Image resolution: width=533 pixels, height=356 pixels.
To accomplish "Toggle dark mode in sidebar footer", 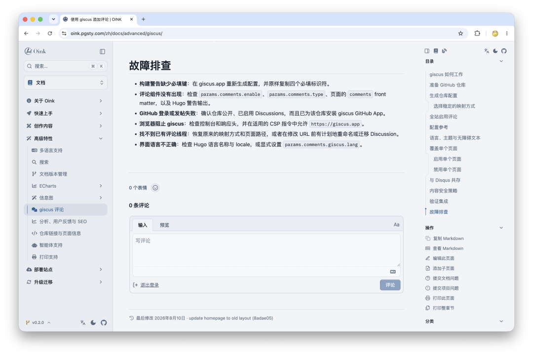I will click(x=93, y=323).
